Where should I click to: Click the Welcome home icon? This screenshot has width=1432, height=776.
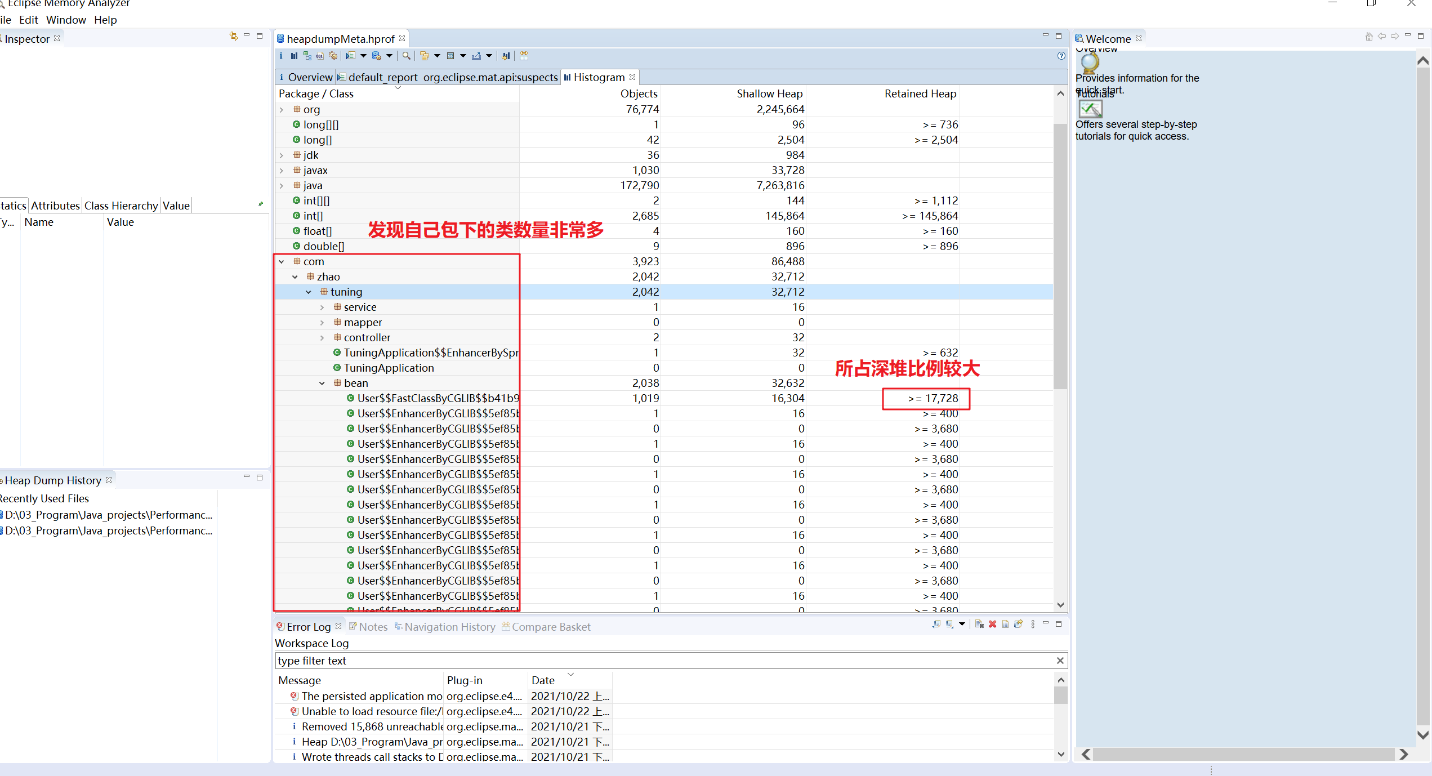(x=1369, y=37)
